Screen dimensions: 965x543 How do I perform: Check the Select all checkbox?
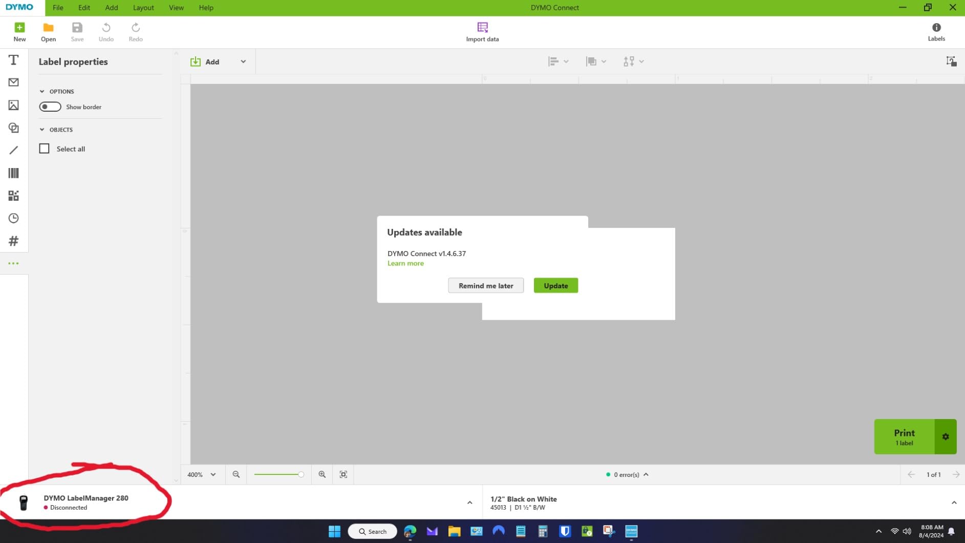[x=45, y=149]
